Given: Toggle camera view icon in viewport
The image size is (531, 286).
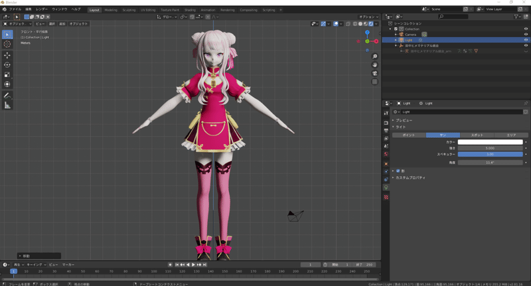Looking at the screenshot, I should point(374,73).
